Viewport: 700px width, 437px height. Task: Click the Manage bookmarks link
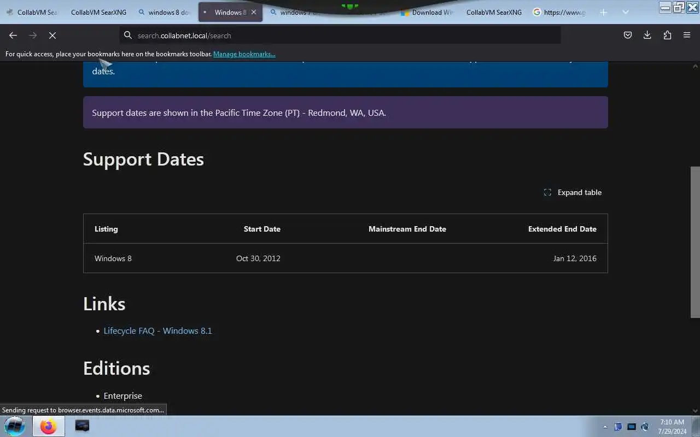click(x=244, y=54)
